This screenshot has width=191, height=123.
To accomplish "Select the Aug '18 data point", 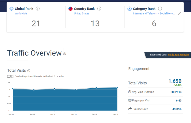I will tap(13, 89).
